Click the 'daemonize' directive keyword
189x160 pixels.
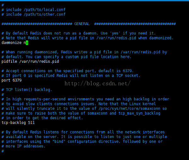(11, 43)
